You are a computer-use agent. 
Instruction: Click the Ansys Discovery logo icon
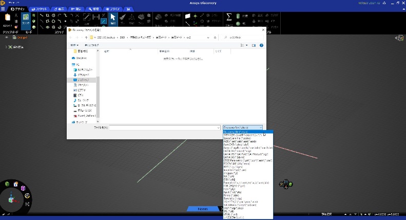(3, 3)
